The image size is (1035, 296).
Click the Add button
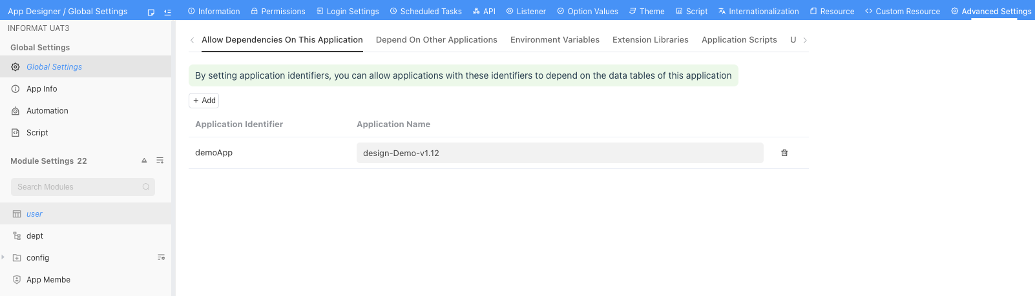[204, 101]
